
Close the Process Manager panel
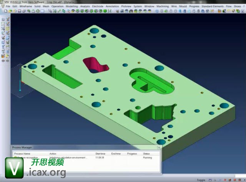click(x=159, y=147)
